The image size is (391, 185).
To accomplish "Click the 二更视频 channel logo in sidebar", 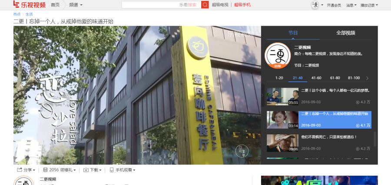I will (278, 55).
